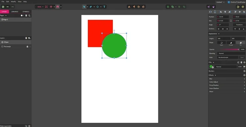Viewport: 246px width, 127px height.
Task: Align selection to top edge
Action: pos(235,12)
